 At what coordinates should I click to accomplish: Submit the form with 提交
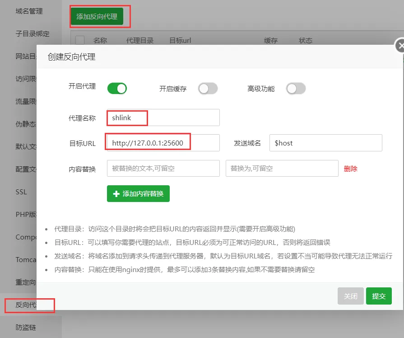coord(379,296)
